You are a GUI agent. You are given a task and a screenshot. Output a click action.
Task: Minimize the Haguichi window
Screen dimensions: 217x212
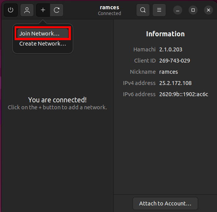pos(178,10)
